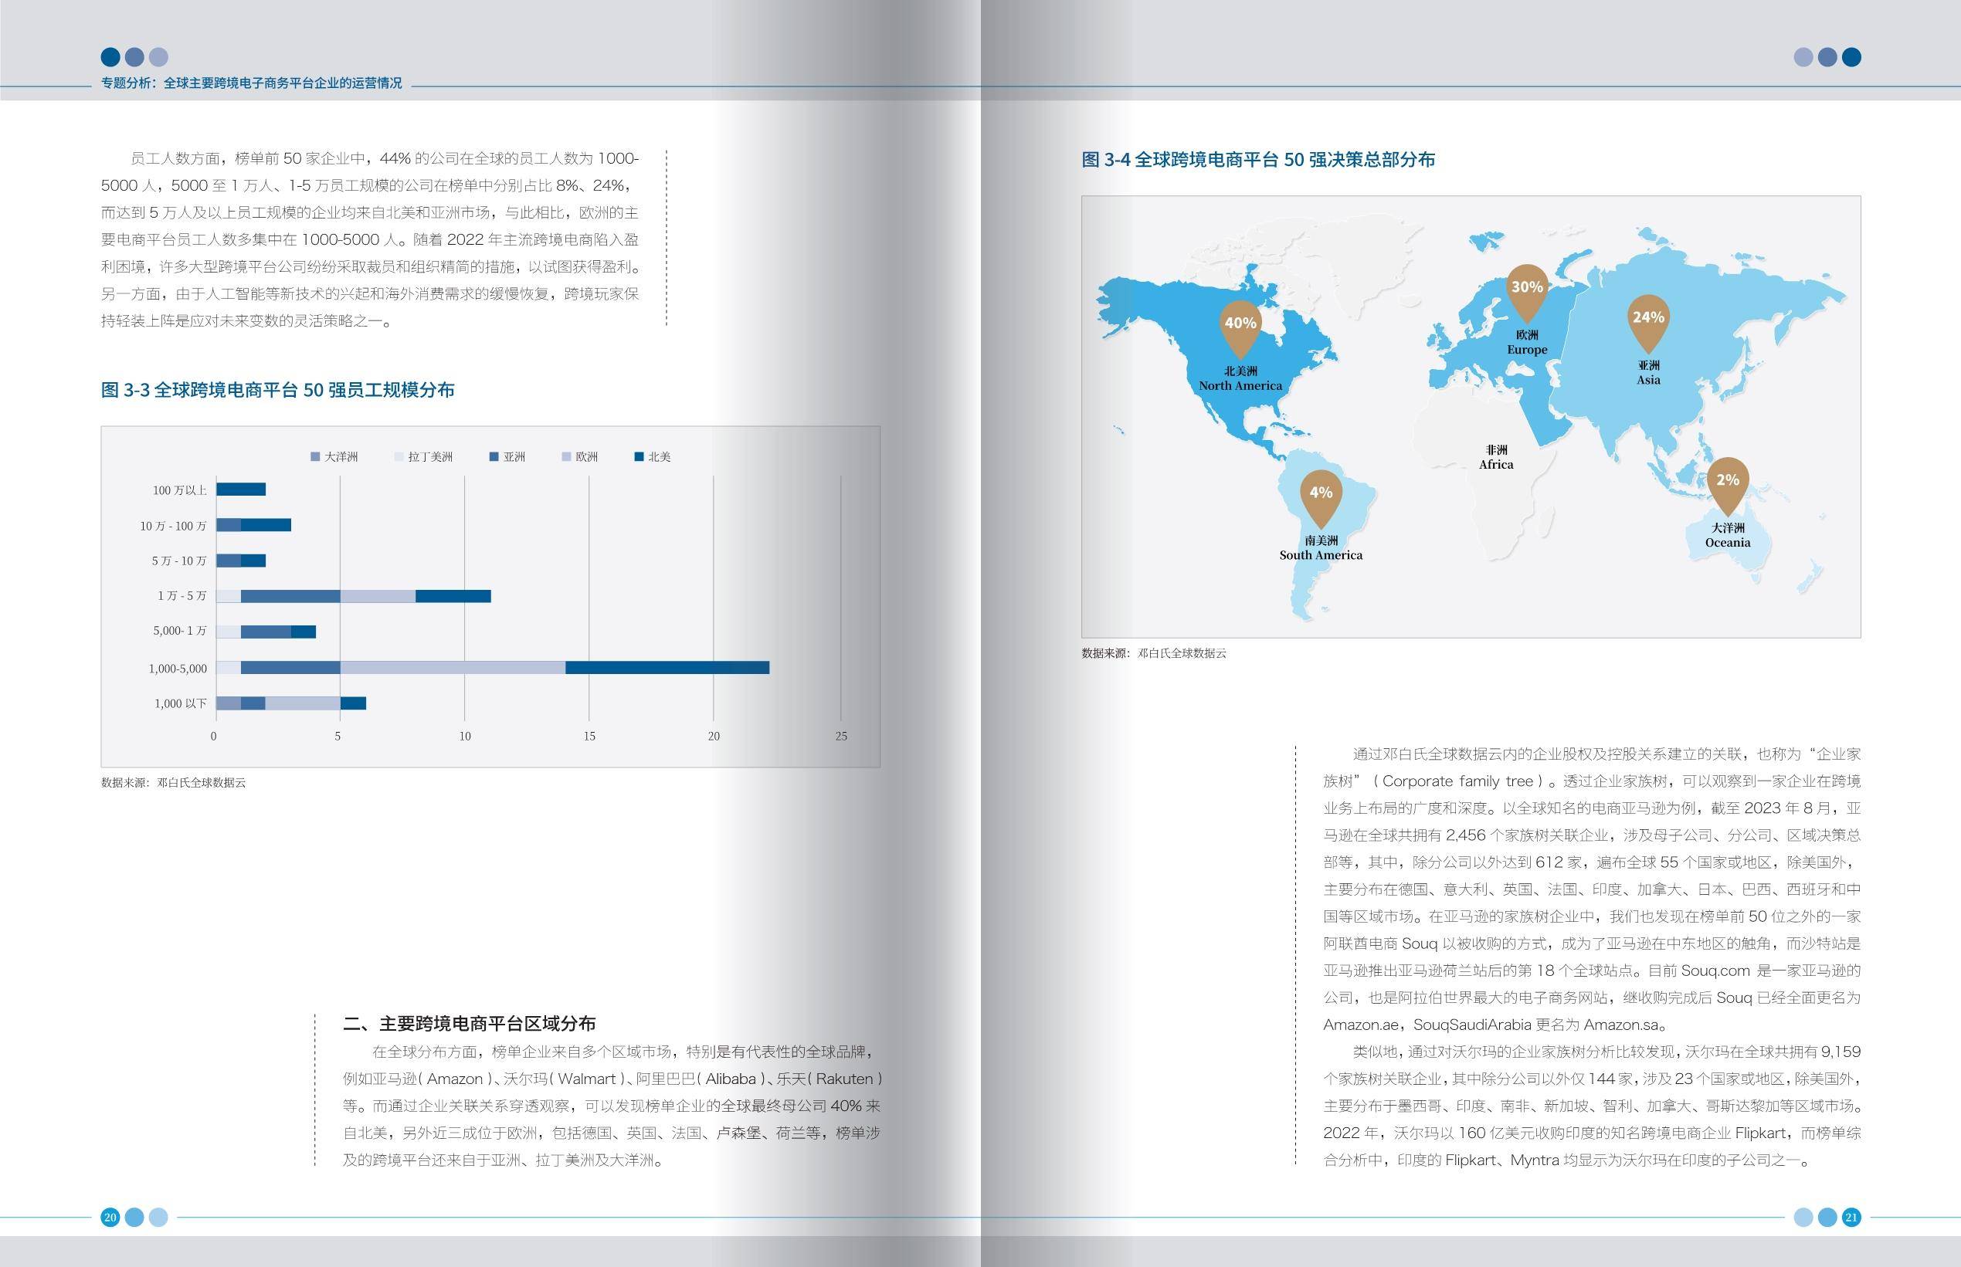The width and height of the screenshot is (1961, 1267).
Task: Click the 大洋洲 legend color swatch
Action: (314, 456)
